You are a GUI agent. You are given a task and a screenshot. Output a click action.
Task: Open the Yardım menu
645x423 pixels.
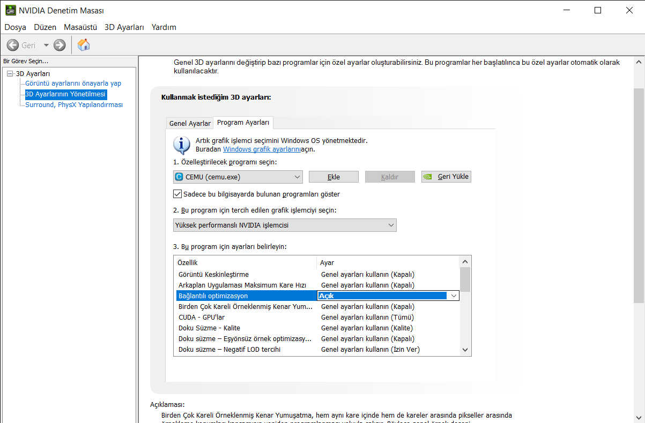(x=164, y=27)
